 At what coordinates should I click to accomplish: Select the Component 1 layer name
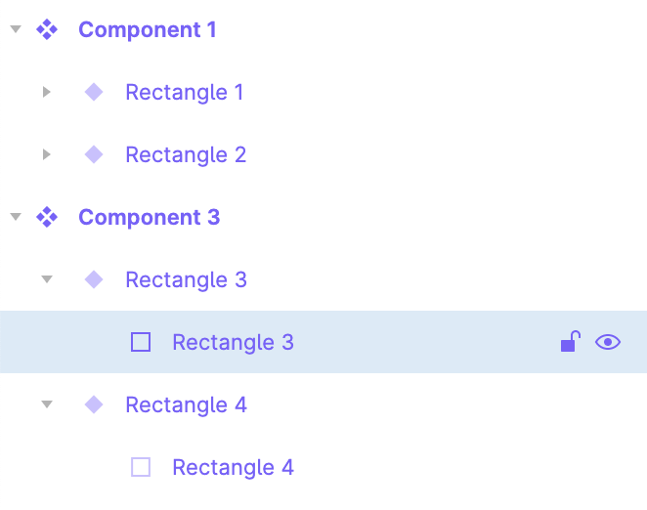(x=148, y=29)
